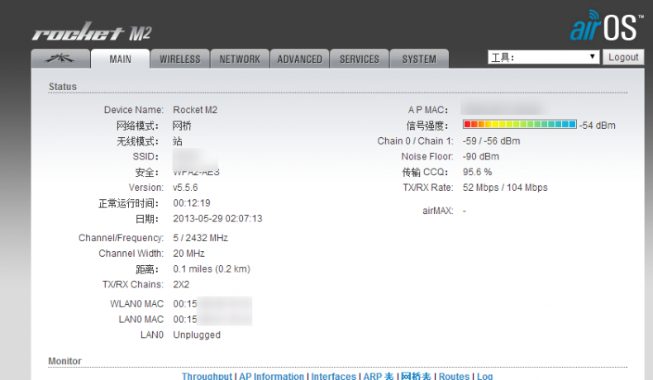
Task: Go to the ADVANCED tab
Action: 300,59
